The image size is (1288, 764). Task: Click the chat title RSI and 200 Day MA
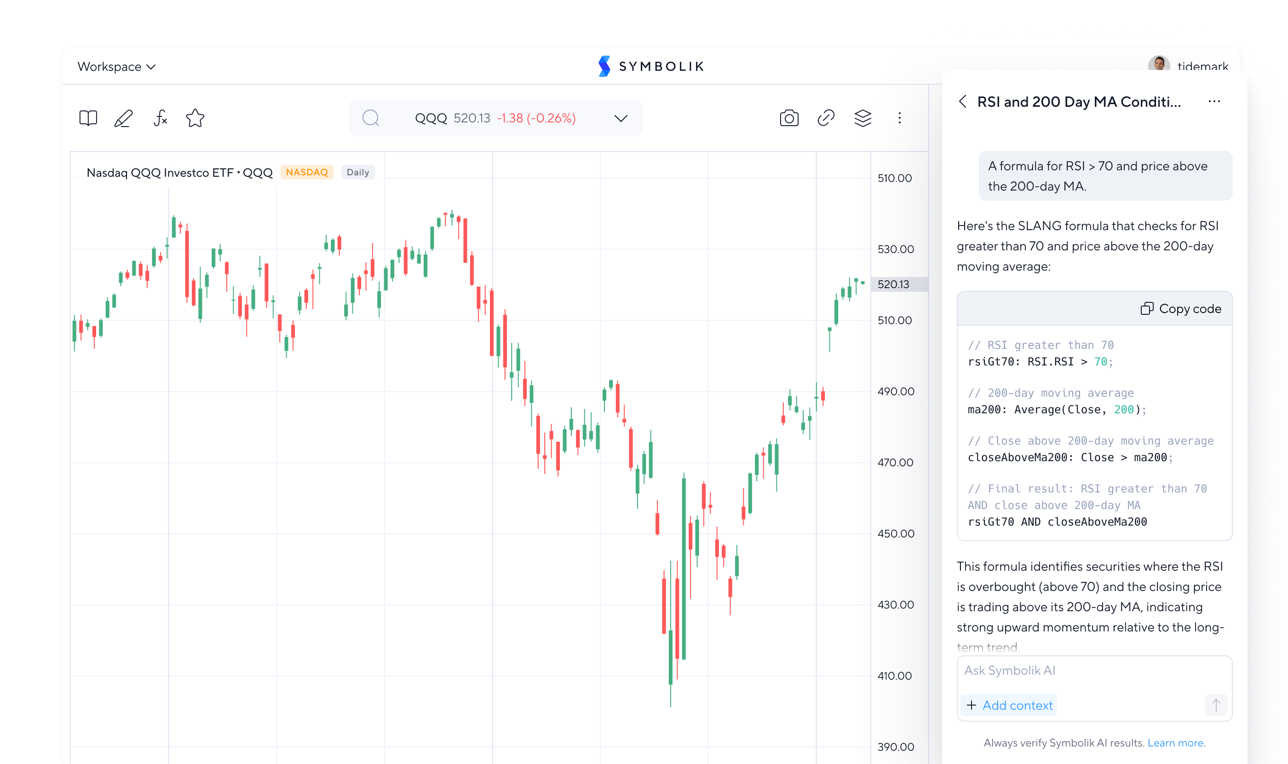pos(1079,101)
